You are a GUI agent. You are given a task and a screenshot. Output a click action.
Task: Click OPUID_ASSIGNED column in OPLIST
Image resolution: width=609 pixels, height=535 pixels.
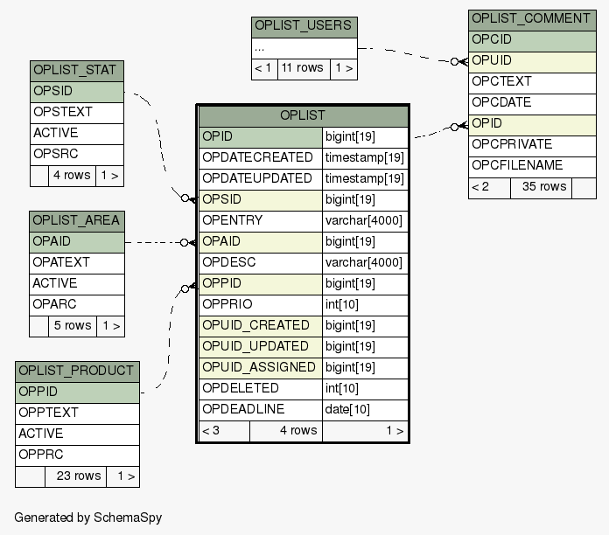coord(260,367)
